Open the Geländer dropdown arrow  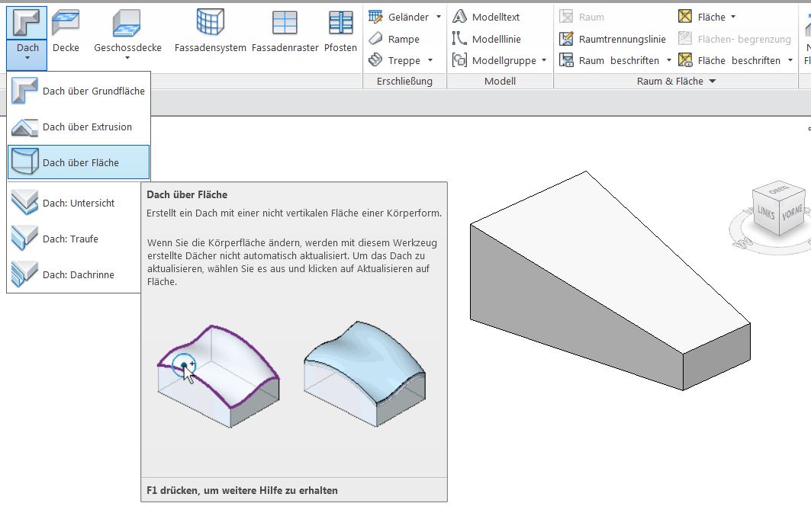coord(439,17)
